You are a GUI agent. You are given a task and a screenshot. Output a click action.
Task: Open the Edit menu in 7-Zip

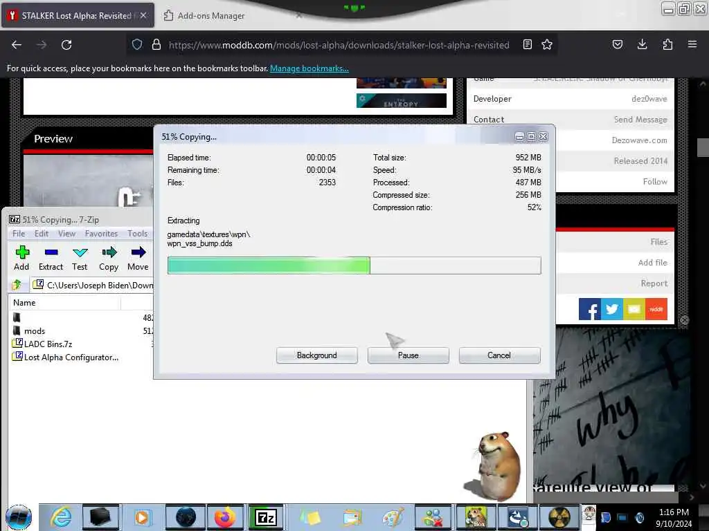(42, 234)
